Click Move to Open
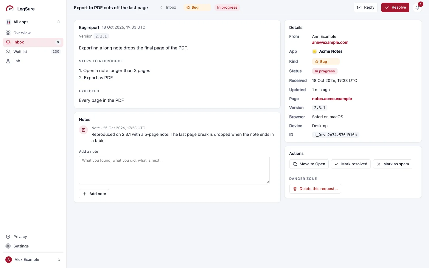 309,164
